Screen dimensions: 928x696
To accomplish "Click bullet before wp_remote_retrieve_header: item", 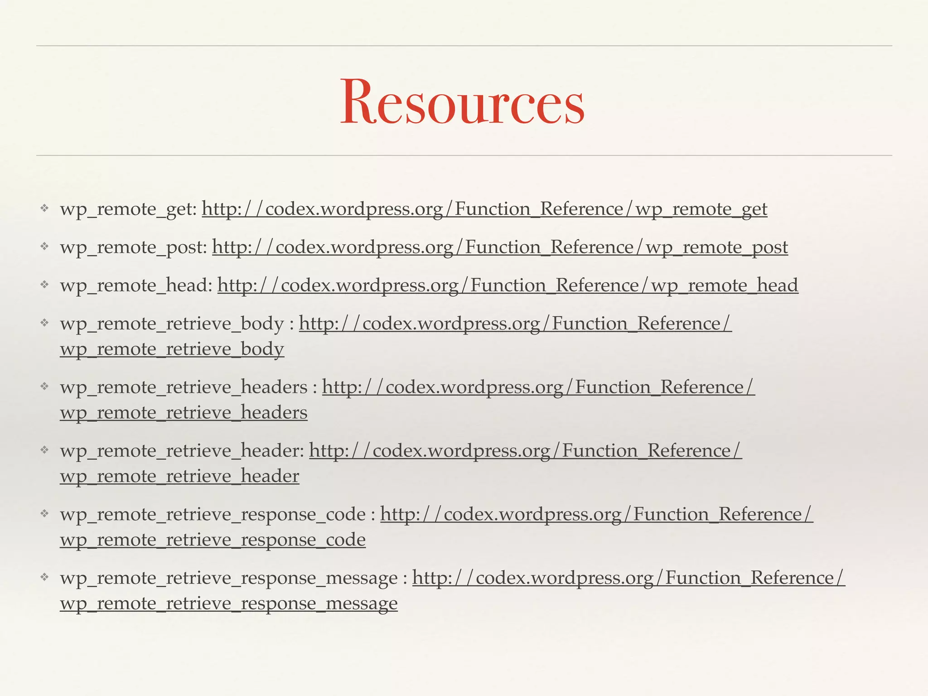I will (x=44, y=450).
